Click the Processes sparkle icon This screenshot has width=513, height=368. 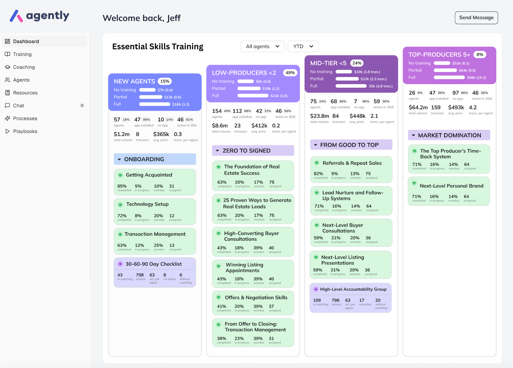click(8, 118)
